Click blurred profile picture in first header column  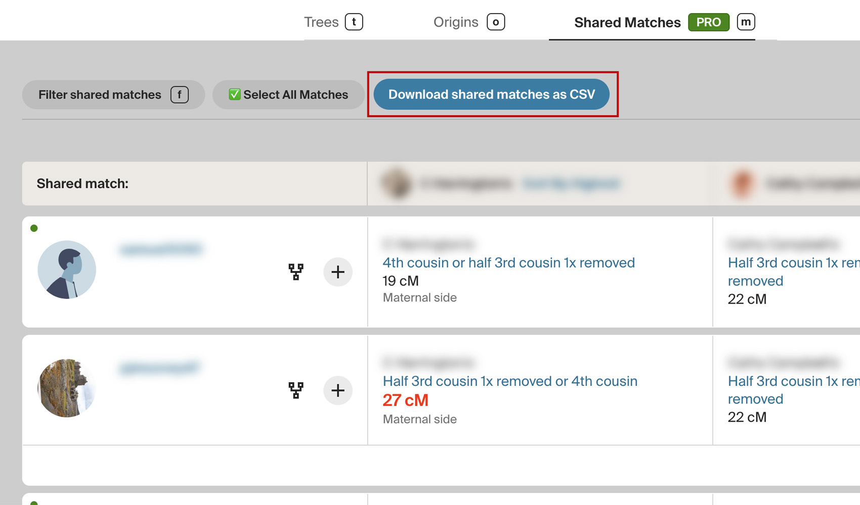pyautogui.click(x=397, y=183)
